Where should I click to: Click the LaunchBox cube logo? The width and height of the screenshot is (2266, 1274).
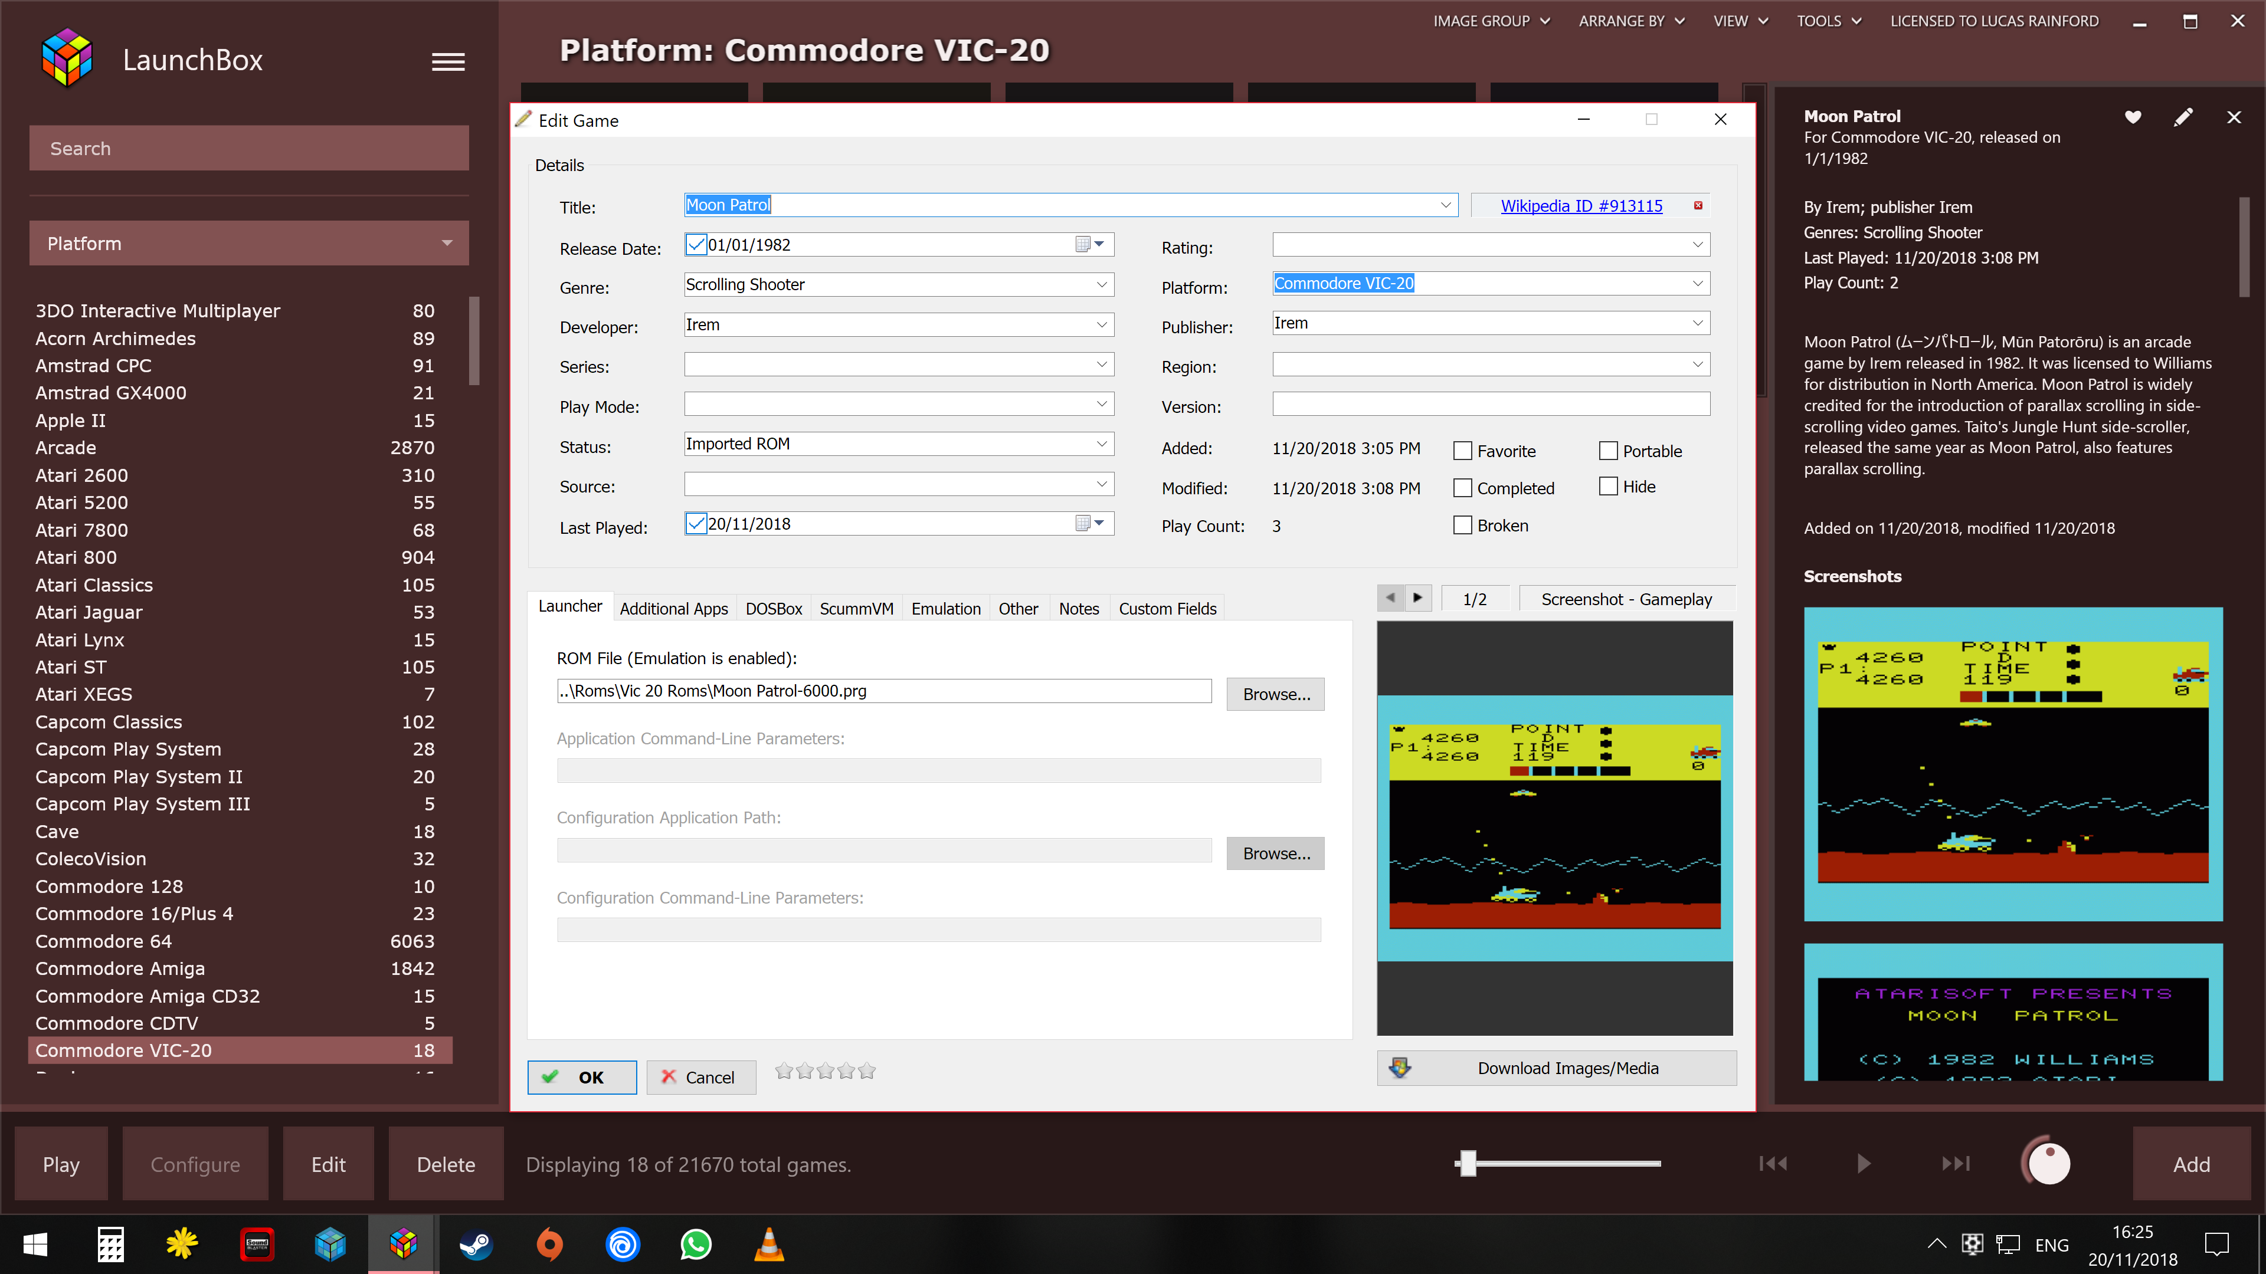click(x=67, y=59)
